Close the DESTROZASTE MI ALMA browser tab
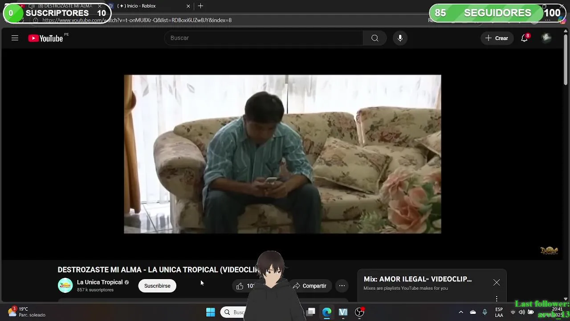This screenshot has height=321, width=570. [x=100, y=6]
